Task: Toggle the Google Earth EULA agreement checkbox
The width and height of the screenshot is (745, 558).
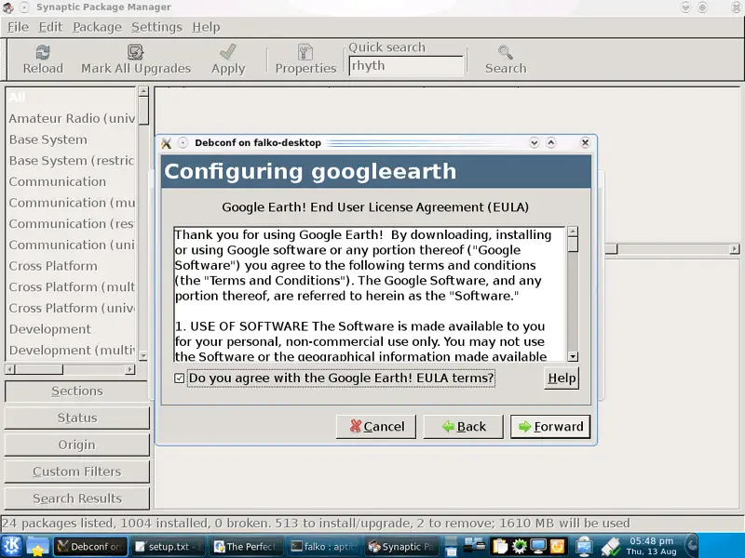Action: pos(179,379)
